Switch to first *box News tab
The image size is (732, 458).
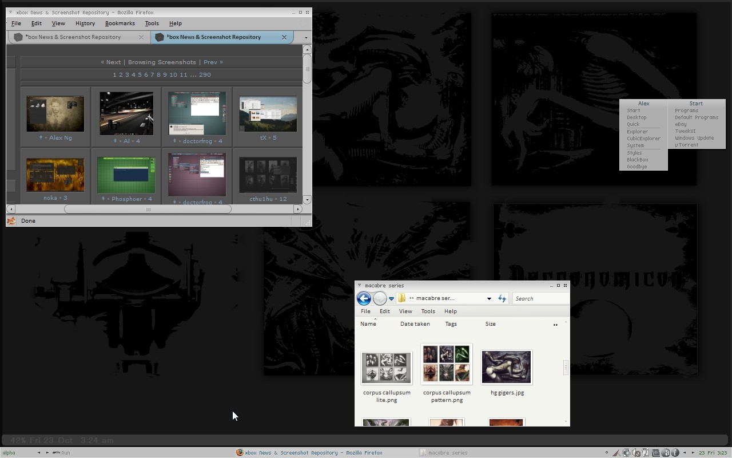(79, 37)
